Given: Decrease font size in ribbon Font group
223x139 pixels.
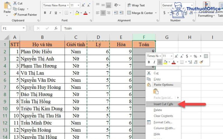Looking at the screenshot, I should point(89,5).
